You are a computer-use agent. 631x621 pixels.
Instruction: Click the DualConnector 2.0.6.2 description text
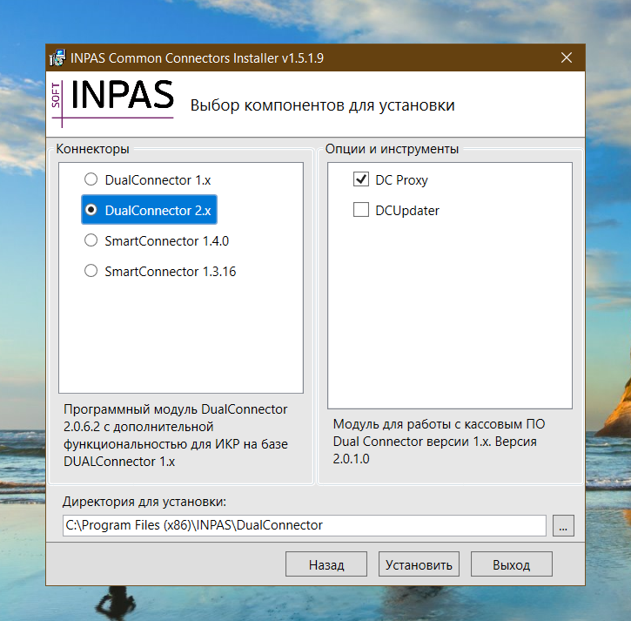coord(175,435)
